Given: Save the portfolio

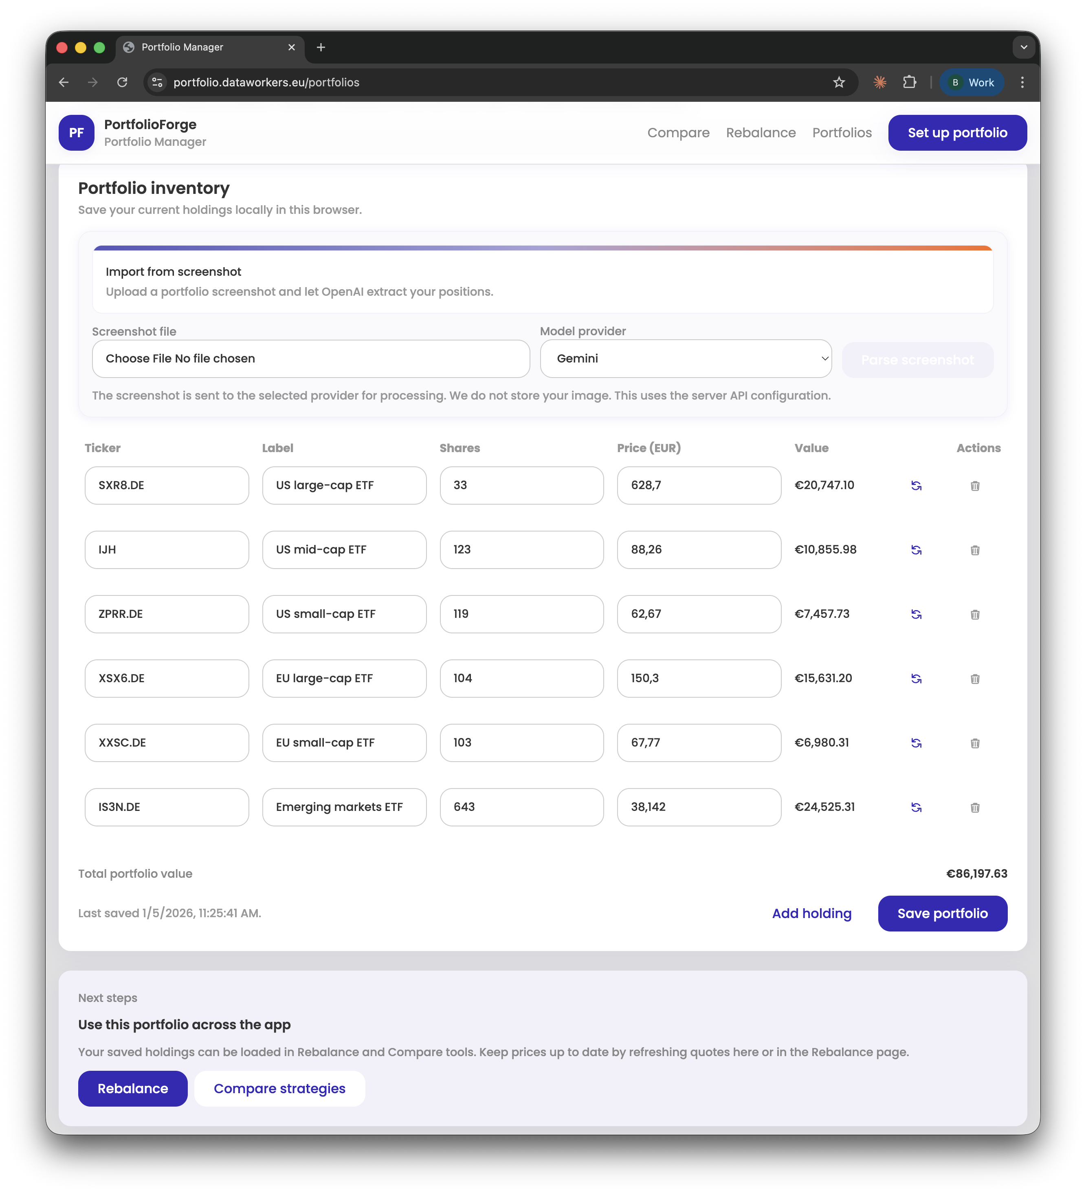Looking at the screenshot, I should (x=942, y=914).
